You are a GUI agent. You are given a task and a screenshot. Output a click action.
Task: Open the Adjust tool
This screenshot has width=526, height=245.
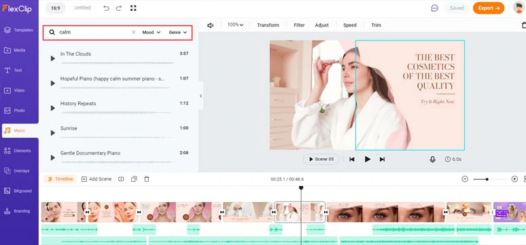click(321, 25)
